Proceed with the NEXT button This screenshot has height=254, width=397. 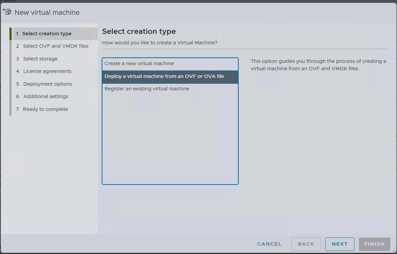pos(339,244)
